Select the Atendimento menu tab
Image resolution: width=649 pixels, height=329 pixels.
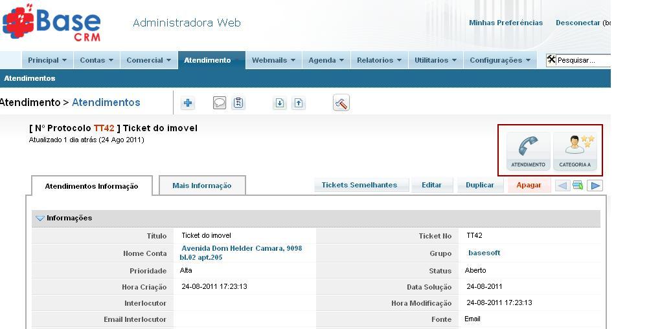coord(207,60)
